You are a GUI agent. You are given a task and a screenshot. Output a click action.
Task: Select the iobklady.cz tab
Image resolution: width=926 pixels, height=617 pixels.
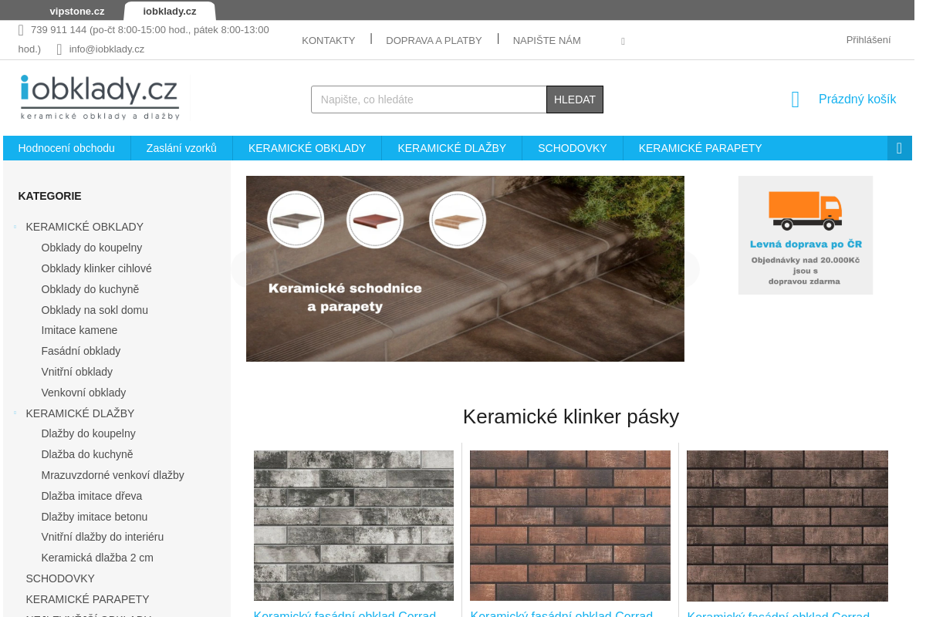(x=169, y=11)
